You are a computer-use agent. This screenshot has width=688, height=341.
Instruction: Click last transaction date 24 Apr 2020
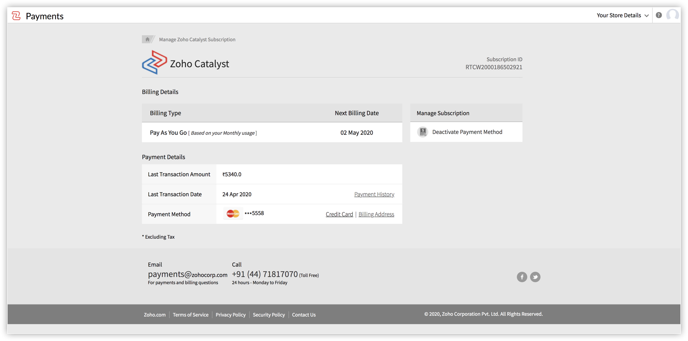coord(237,194)
